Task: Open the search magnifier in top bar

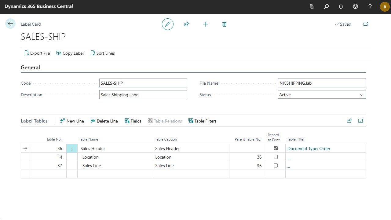Action: (x=326, y=7)
